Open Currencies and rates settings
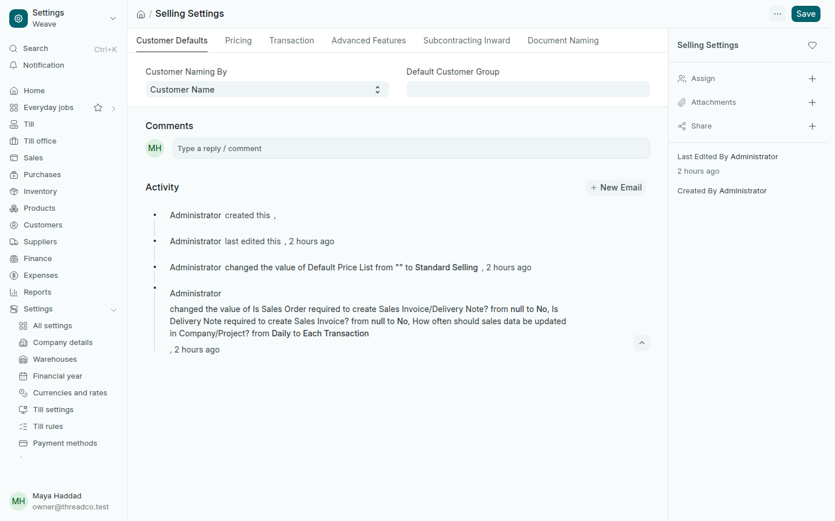The width and height of the screenshot is (835, 521). tap(68, 393)
